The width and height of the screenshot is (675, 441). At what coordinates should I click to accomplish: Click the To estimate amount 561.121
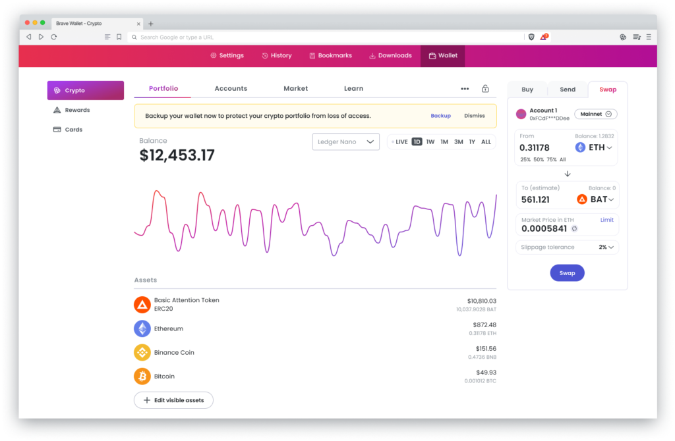click(x=535, y=199)
